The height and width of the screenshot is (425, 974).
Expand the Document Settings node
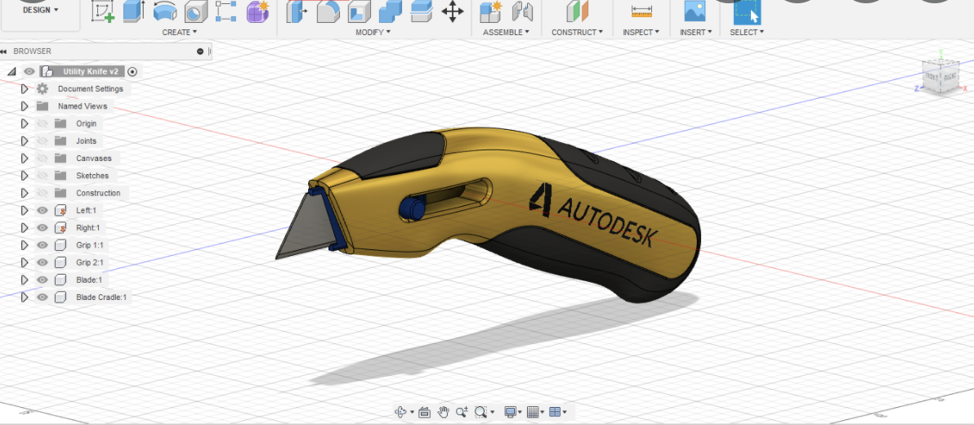(25, 89)
